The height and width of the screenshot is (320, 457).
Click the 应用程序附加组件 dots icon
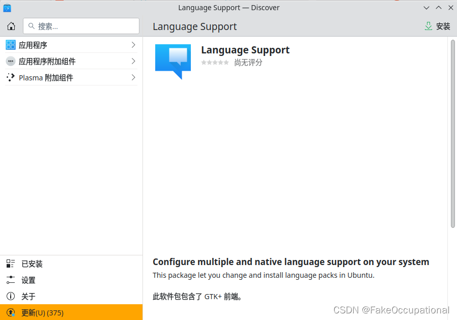(x=11, y=61)
